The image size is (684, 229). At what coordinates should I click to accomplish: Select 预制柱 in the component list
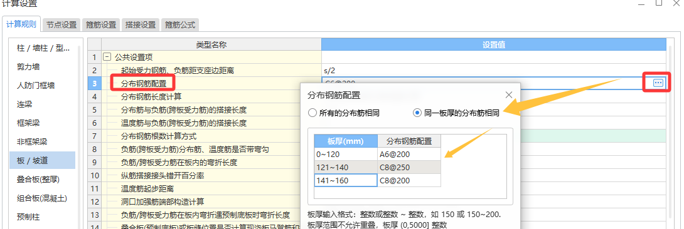pyautogui.click(x=43, y=217)
